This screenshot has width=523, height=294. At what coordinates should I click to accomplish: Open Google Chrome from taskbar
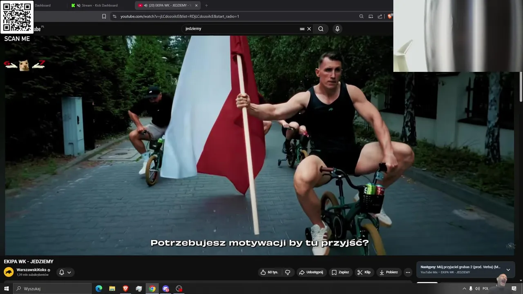152,289
